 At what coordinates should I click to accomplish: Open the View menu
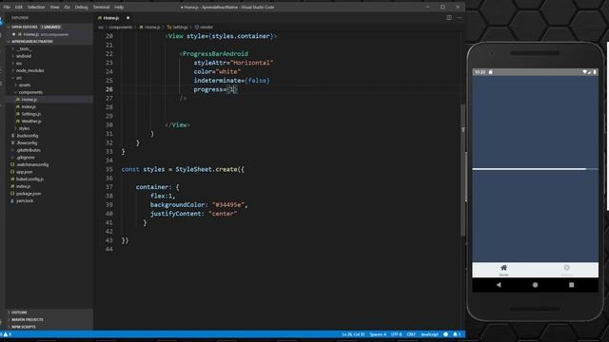55,7
